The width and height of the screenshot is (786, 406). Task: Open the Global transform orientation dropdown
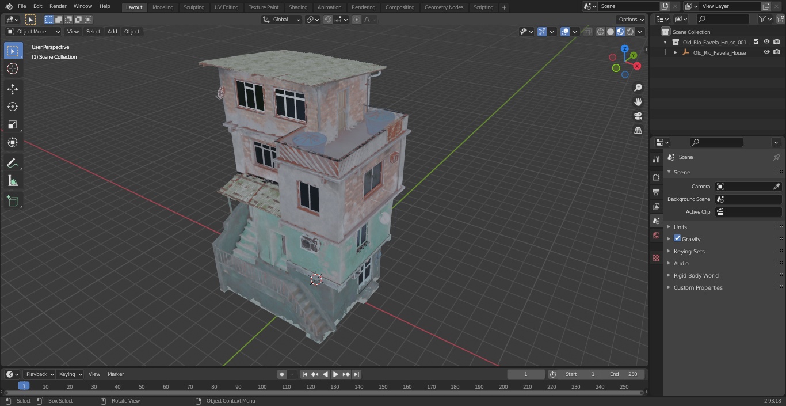pyautogui.click(x=282, y=20)
